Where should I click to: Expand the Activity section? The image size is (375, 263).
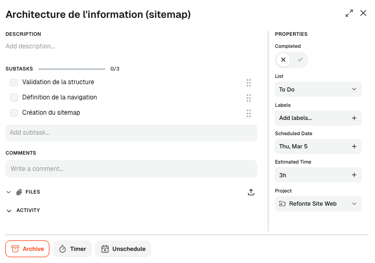[8, 210]
